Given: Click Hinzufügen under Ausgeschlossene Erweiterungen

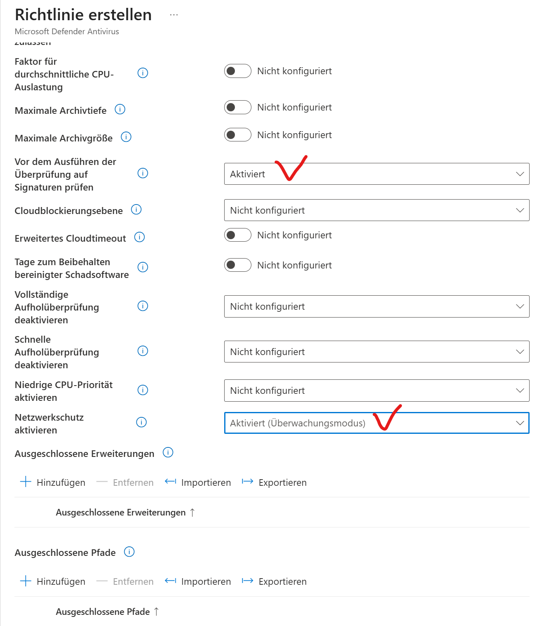Looking at the screenshot, I should coord(53,482).
